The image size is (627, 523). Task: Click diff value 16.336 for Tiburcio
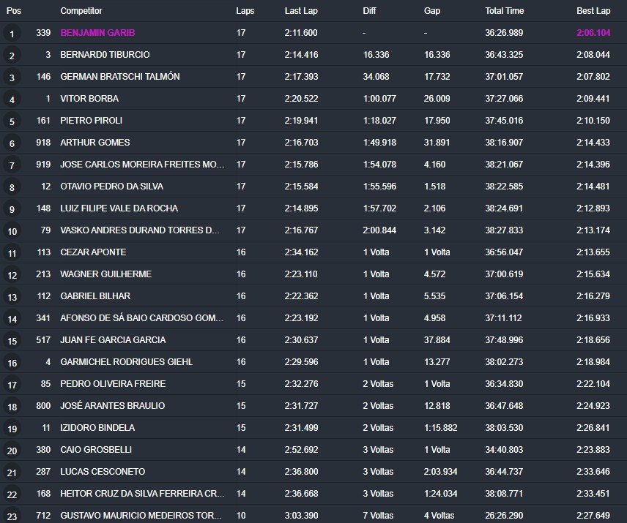point(376,55)
